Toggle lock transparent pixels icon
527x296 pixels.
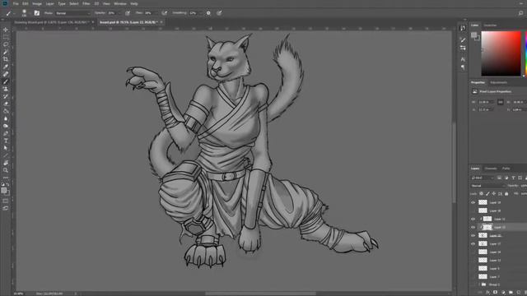coord(481,194)
